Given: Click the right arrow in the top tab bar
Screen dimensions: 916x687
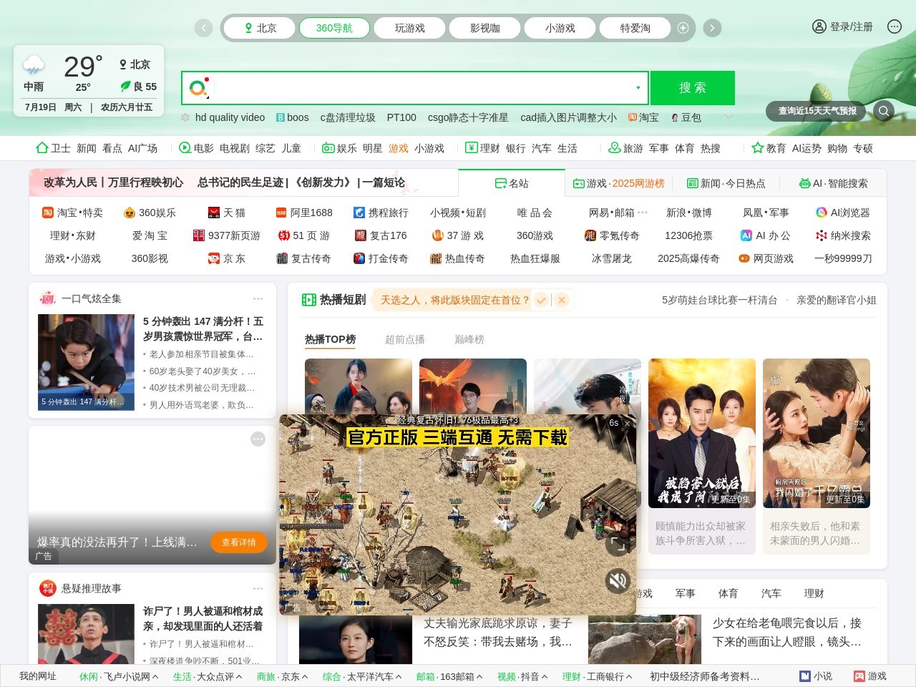Looking at the screenshot, I should tap(712, 28).
